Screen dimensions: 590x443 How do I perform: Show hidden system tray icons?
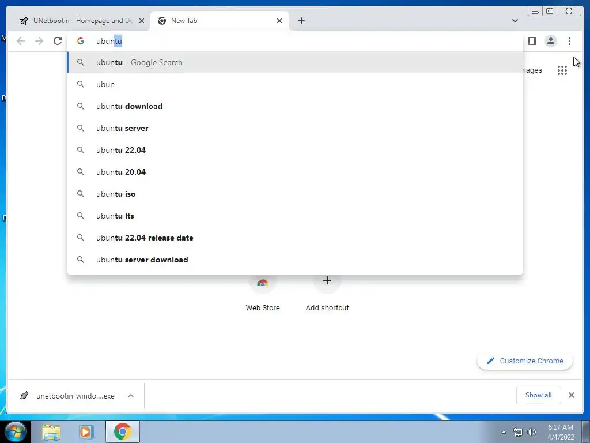(504, 432)
